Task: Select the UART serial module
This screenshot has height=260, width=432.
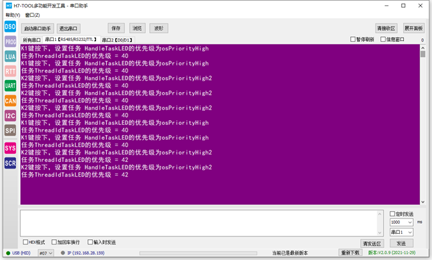Action: (x=10, y=85)
